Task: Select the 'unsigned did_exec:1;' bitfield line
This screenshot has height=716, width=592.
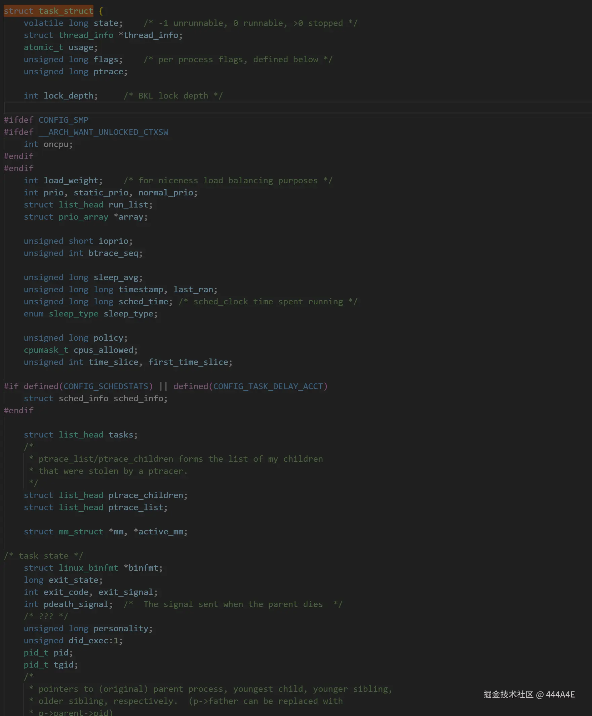Action: (73, 640)
